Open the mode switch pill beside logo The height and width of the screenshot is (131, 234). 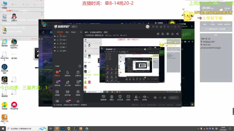(74, 27)
